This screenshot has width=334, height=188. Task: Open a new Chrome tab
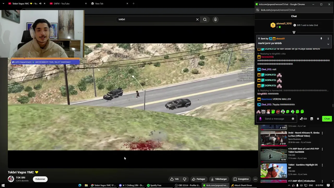coord(134,4)
